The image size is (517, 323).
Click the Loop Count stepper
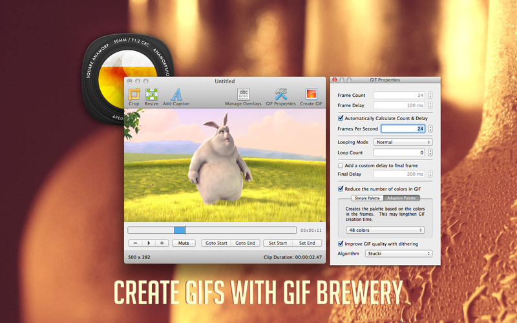point(430,152)
